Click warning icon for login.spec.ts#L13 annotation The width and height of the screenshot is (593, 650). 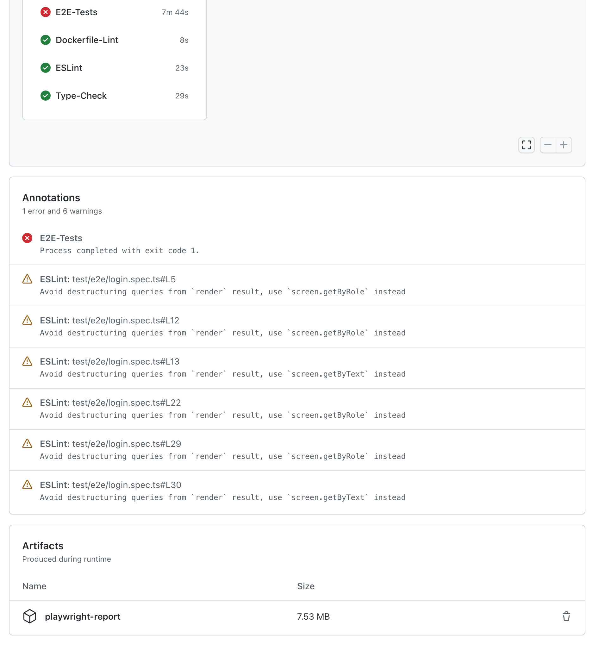point(27,361)
